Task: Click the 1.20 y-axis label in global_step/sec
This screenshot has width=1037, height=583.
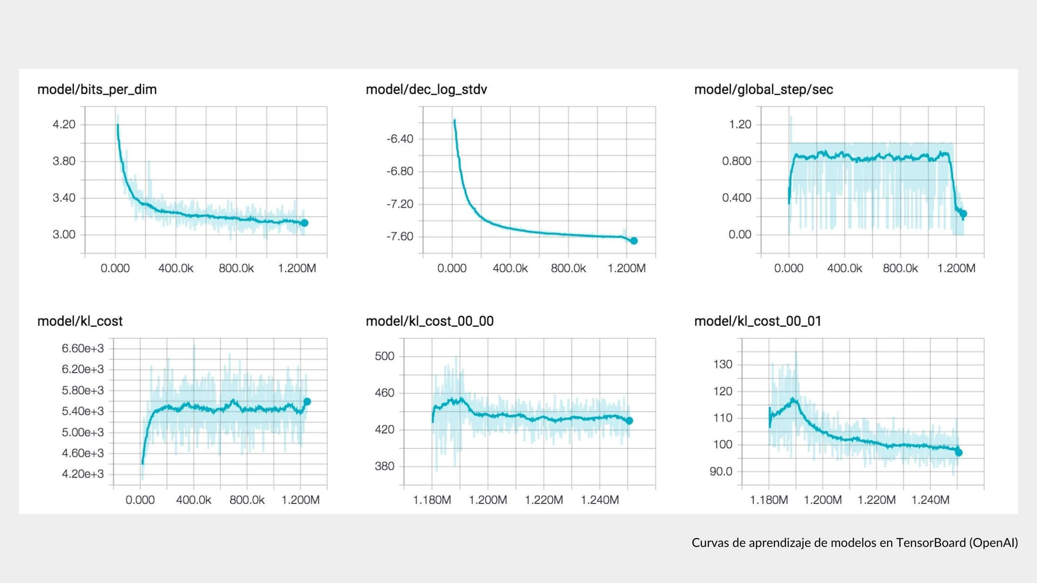Action: [740, 124]
